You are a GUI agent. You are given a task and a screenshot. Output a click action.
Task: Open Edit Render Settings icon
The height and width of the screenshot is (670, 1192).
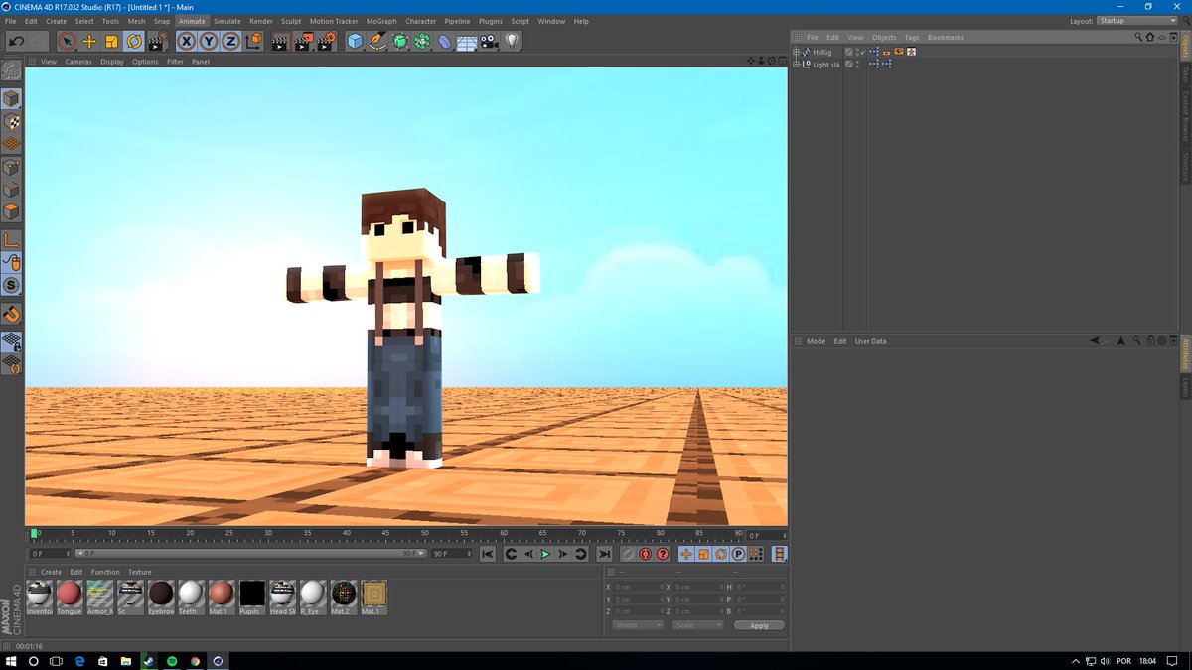pos(326,41)
